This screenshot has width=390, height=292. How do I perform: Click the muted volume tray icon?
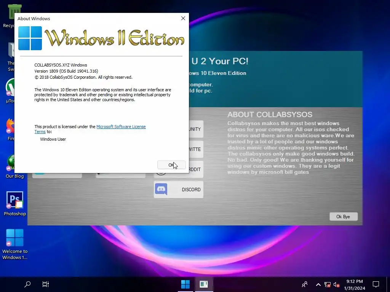pyautogui.click(x=336, y=284)
